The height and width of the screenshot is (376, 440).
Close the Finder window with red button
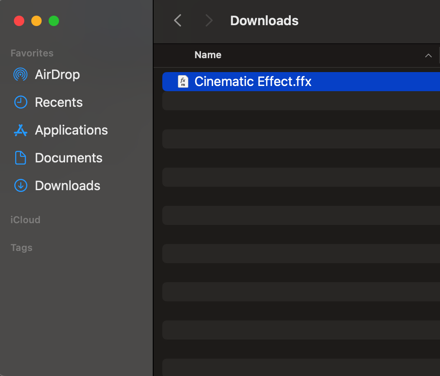point(19,21)
